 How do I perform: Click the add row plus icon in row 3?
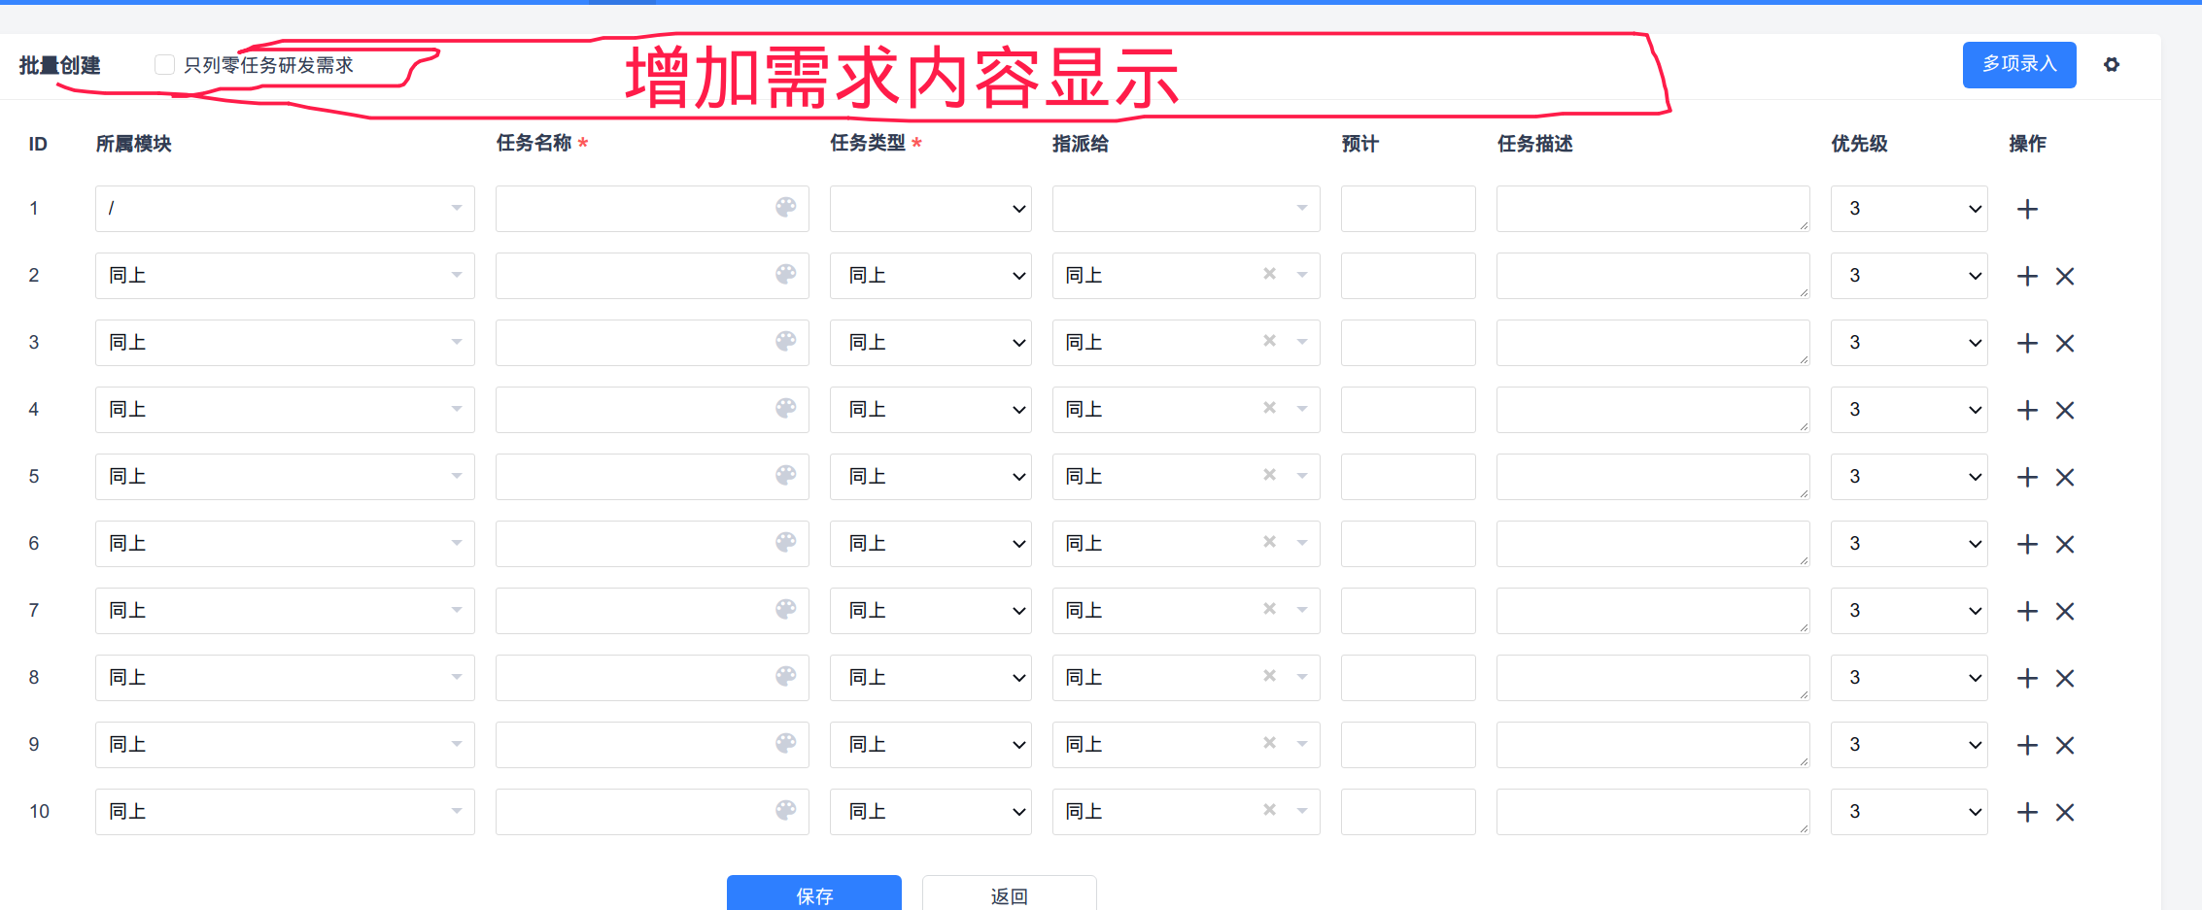click(x=2027, y=343)
